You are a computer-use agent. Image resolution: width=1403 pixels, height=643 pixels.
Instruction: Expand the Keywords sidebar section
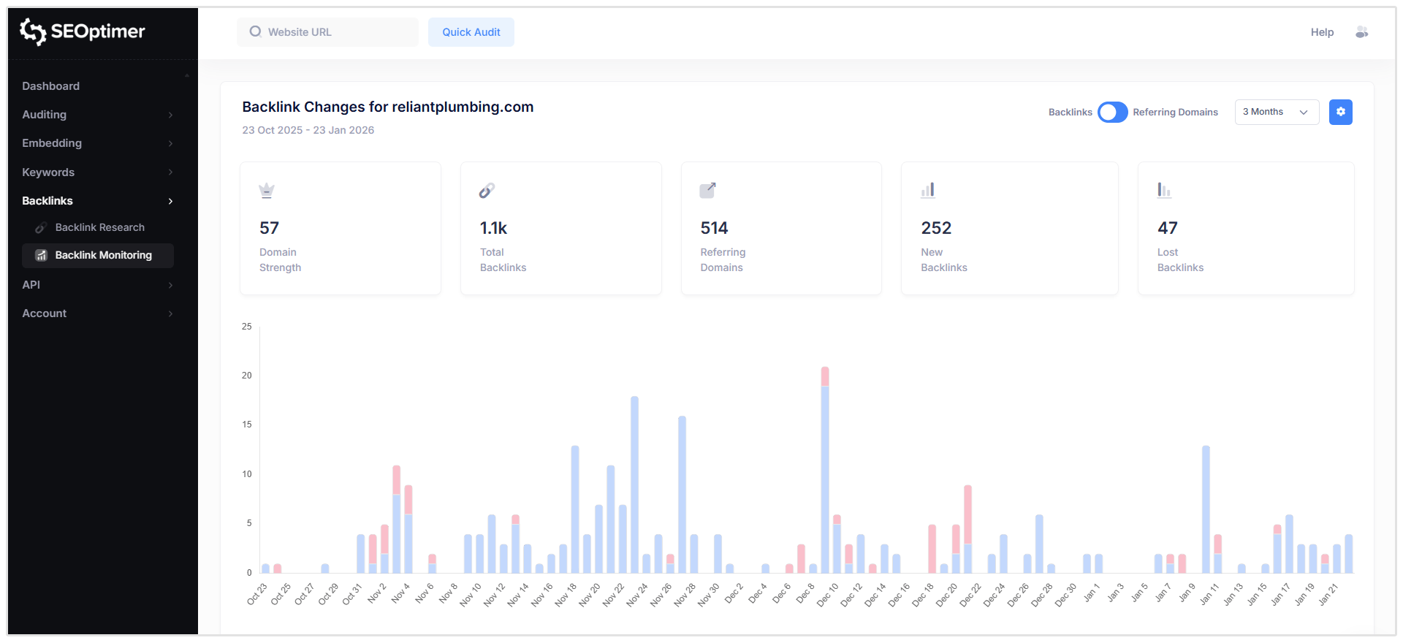[98, 172]
